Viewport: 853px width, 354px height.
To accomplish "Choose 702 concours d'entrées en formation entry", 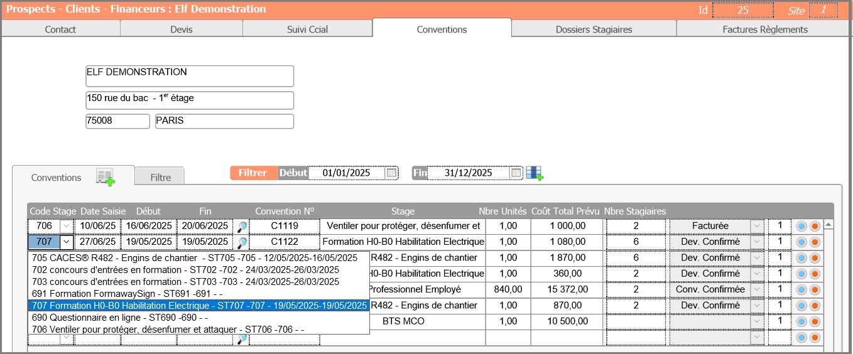I will pos(198,269).
